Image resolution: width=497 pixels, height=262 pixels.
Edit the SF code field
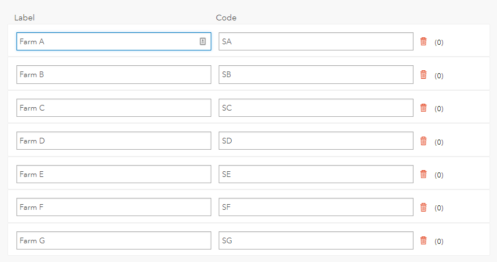316,207
